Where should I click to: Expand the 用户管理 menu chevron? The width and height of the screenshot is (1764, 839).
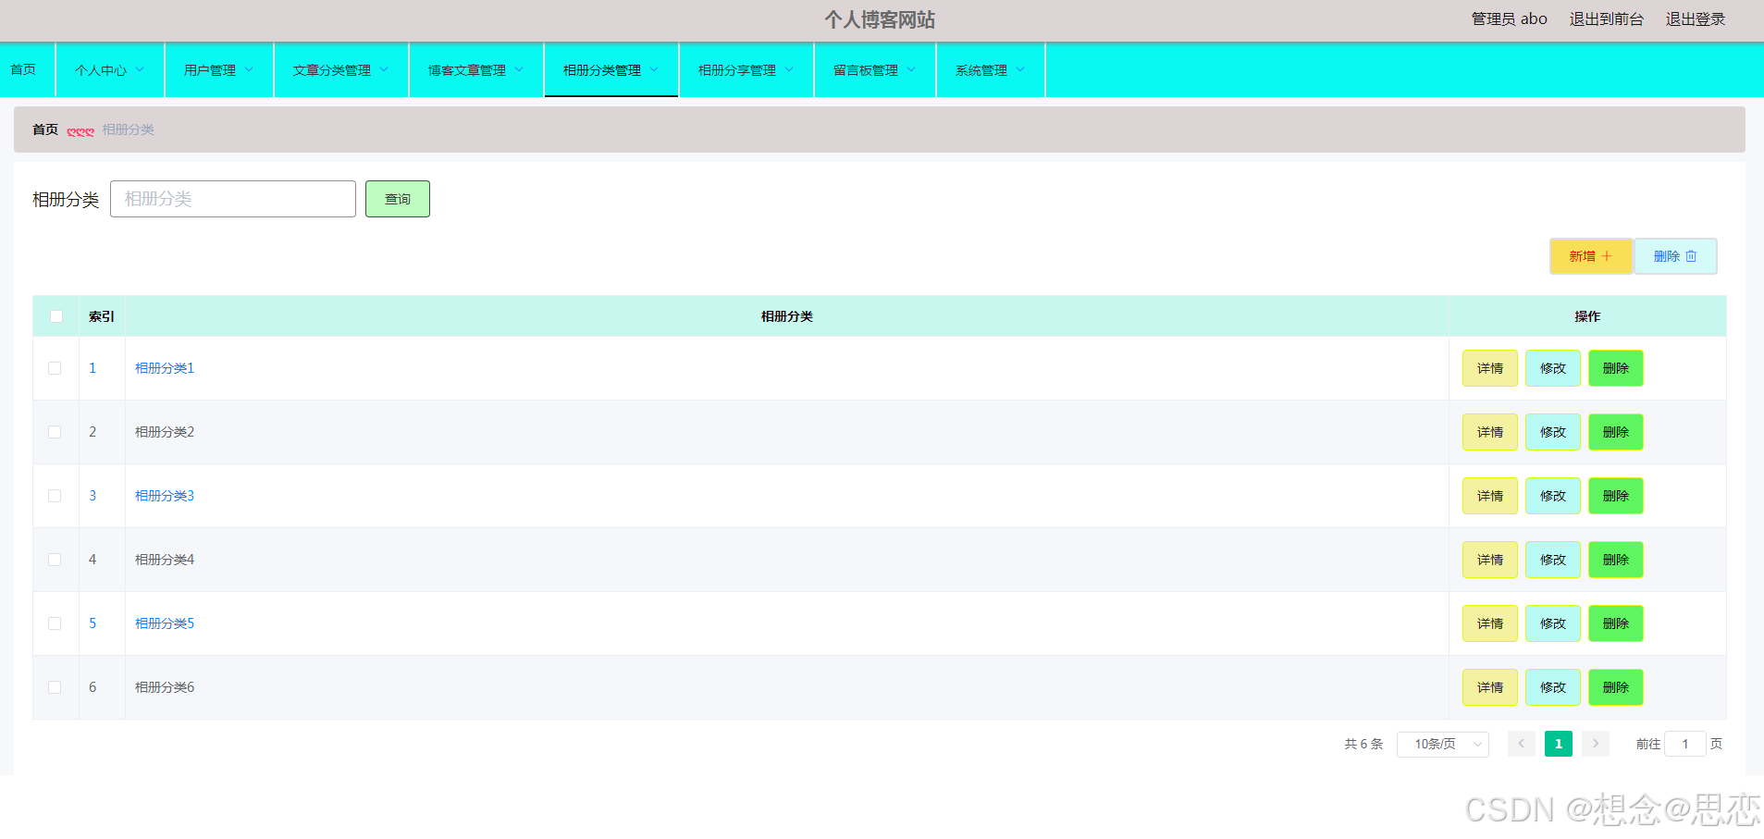coord(249,69)
